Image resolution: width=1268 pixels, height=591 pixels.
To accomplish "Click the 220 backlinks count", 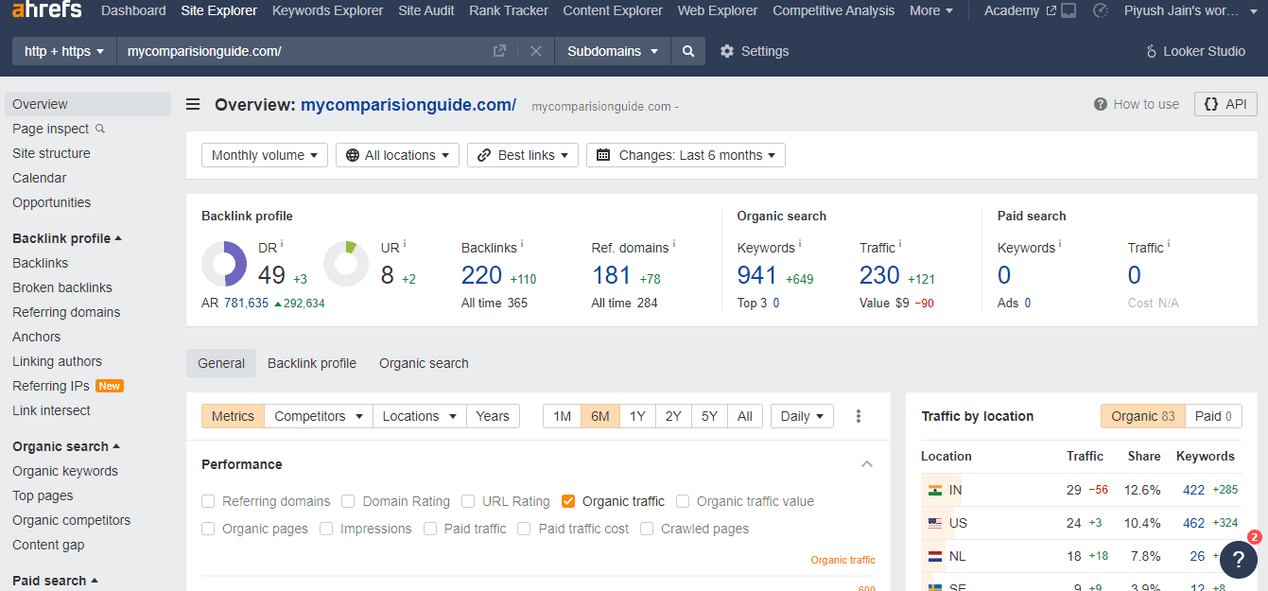I will point(481,275).
